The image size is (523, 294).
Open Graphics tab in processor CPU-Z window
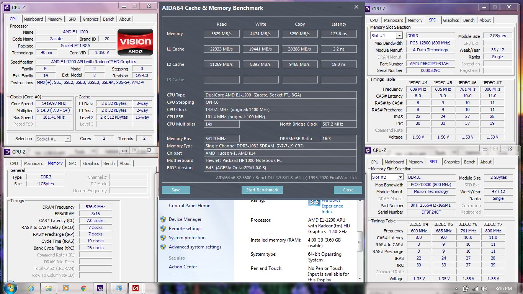tap(91, 19)
